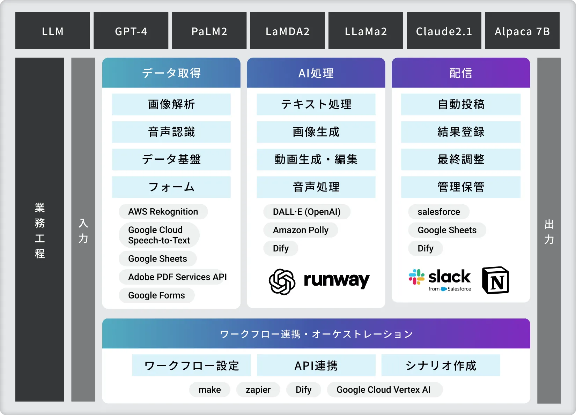Click the 最終調整 item
Image resolution: width=576 pixels, height=415 pixels.
[x=461, y=159]
